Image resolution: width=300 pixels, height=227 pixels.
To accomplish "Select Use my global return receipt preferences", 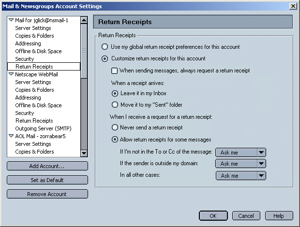I will coord(105,47).
